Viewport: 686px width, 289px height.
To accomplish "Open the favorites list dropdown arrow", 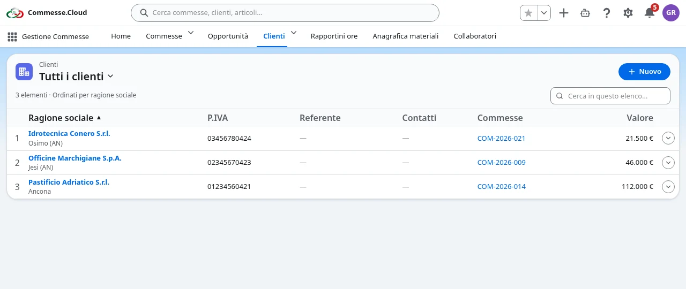I will [x=544, y=13].
